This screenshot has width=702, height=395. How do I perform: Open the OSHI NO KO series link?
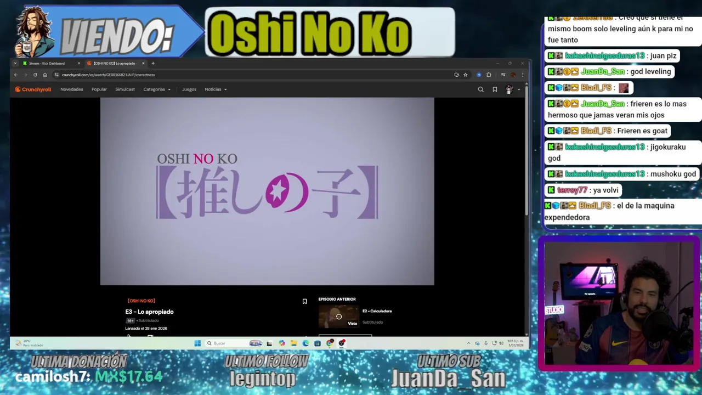(x=141, y=301)
